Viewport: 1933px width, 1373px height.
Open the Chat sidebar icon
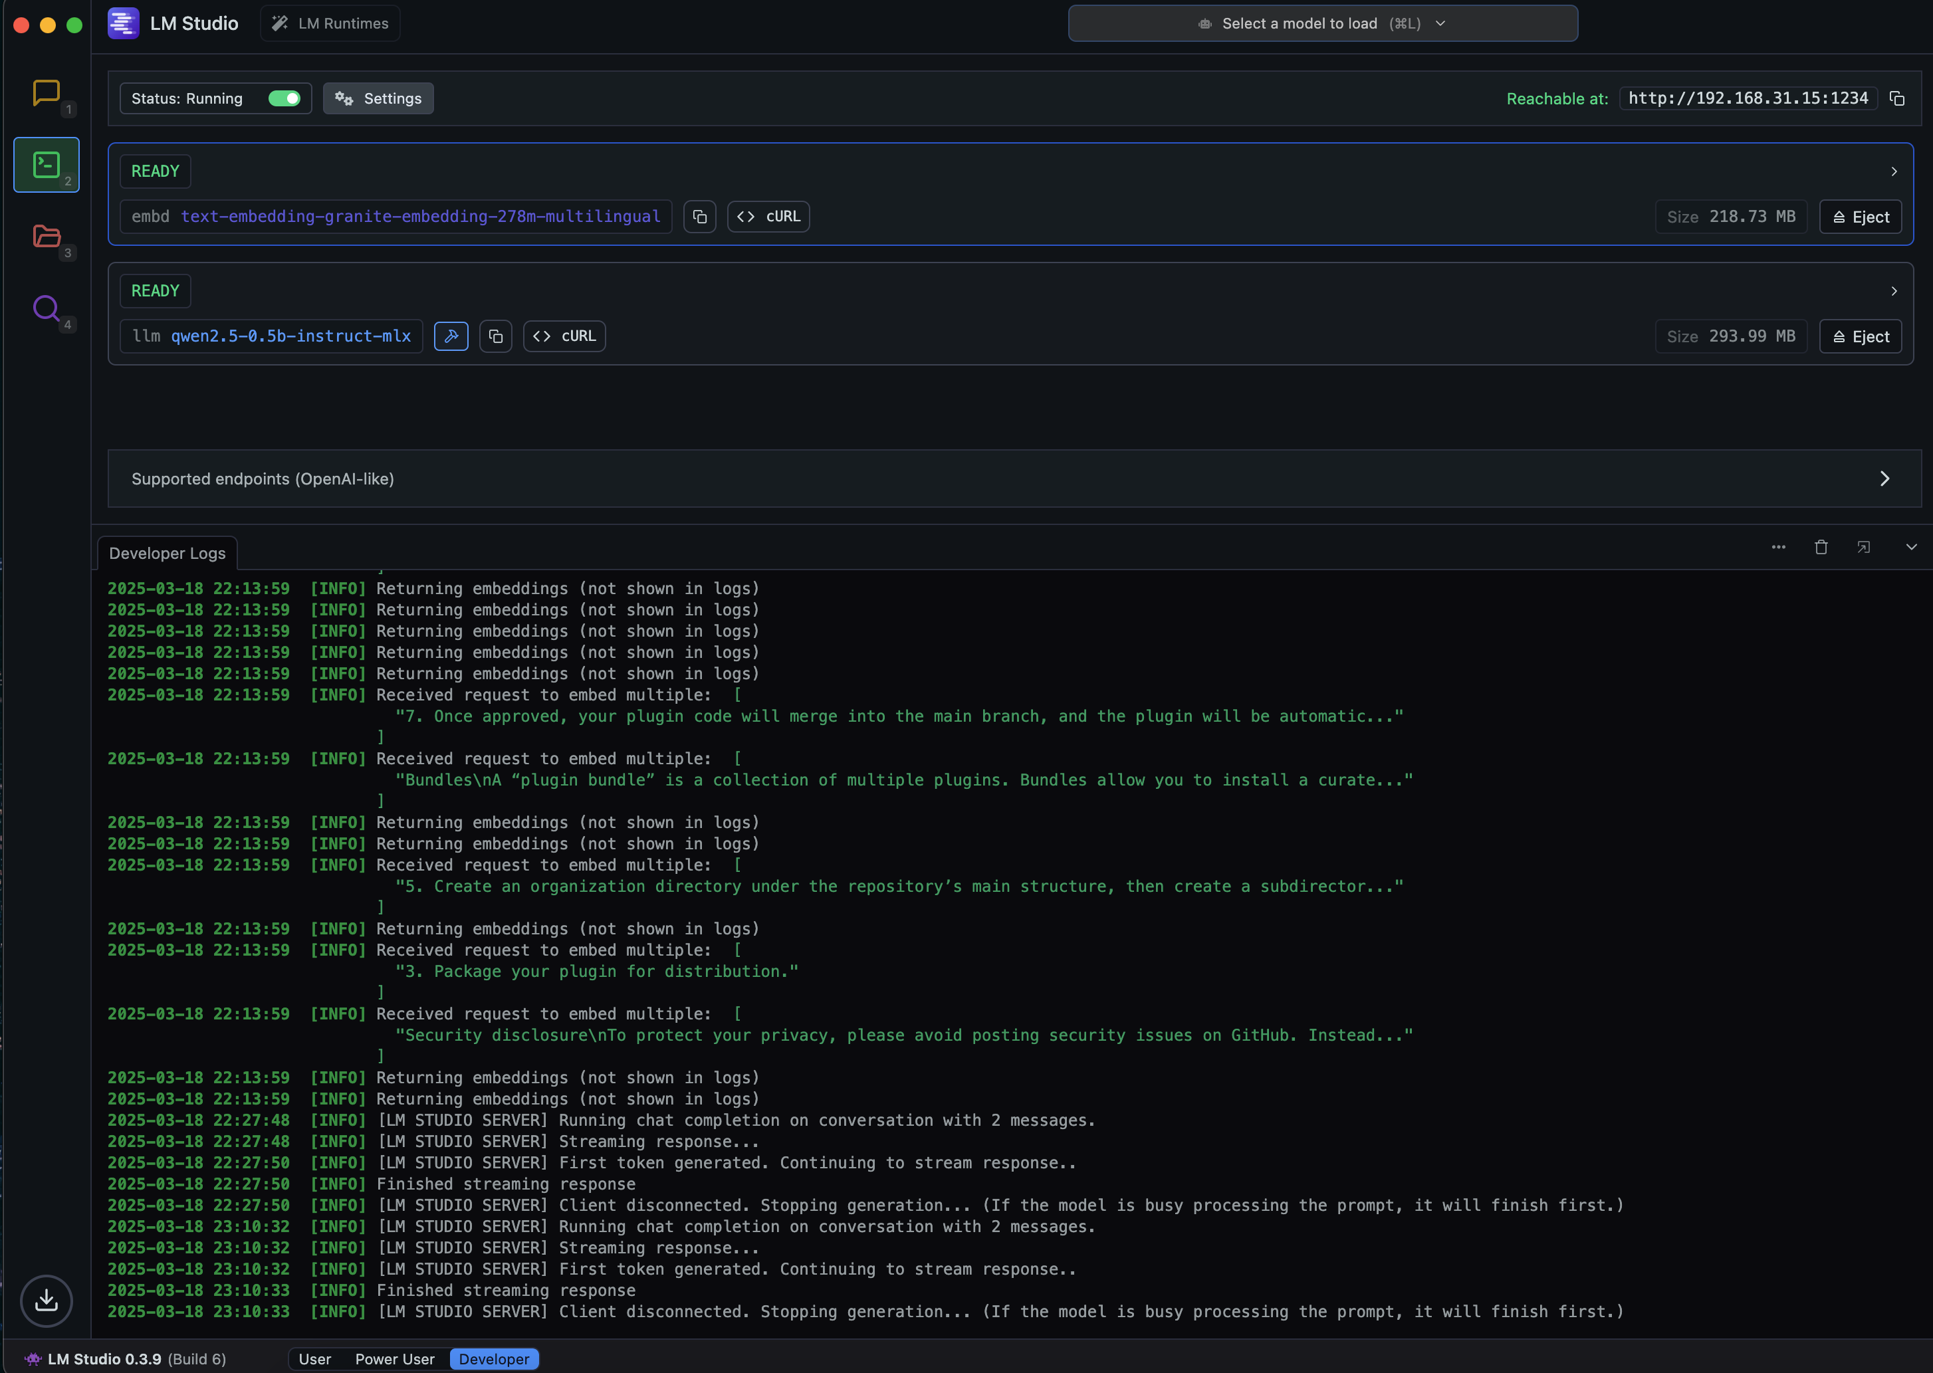pos(47,92)
